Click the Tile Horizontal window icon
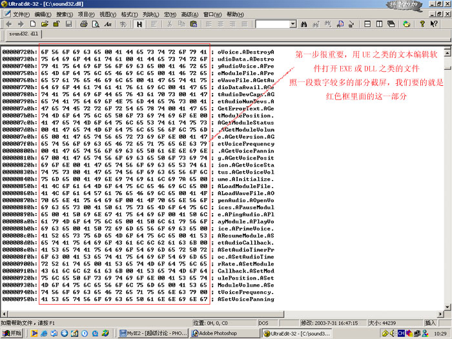Image resolution: width=452 pixels, height=339 pixels. (x=367, y=25)
